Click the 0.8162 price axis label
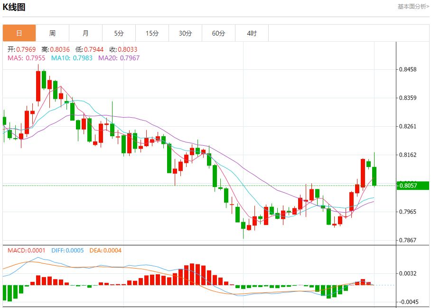Image resolution: width=431 pixels, height=308 pixels. pyautogui.click(x=408, y=155)
